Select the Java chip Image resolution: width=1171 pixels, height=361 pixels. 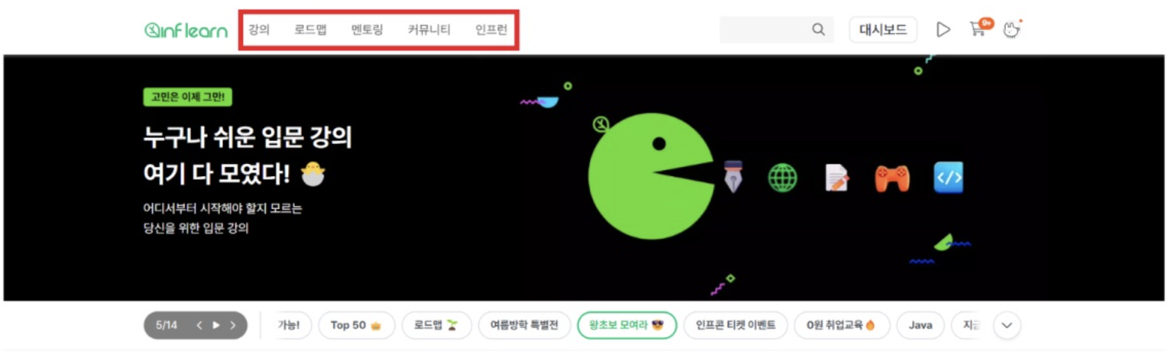920,325
